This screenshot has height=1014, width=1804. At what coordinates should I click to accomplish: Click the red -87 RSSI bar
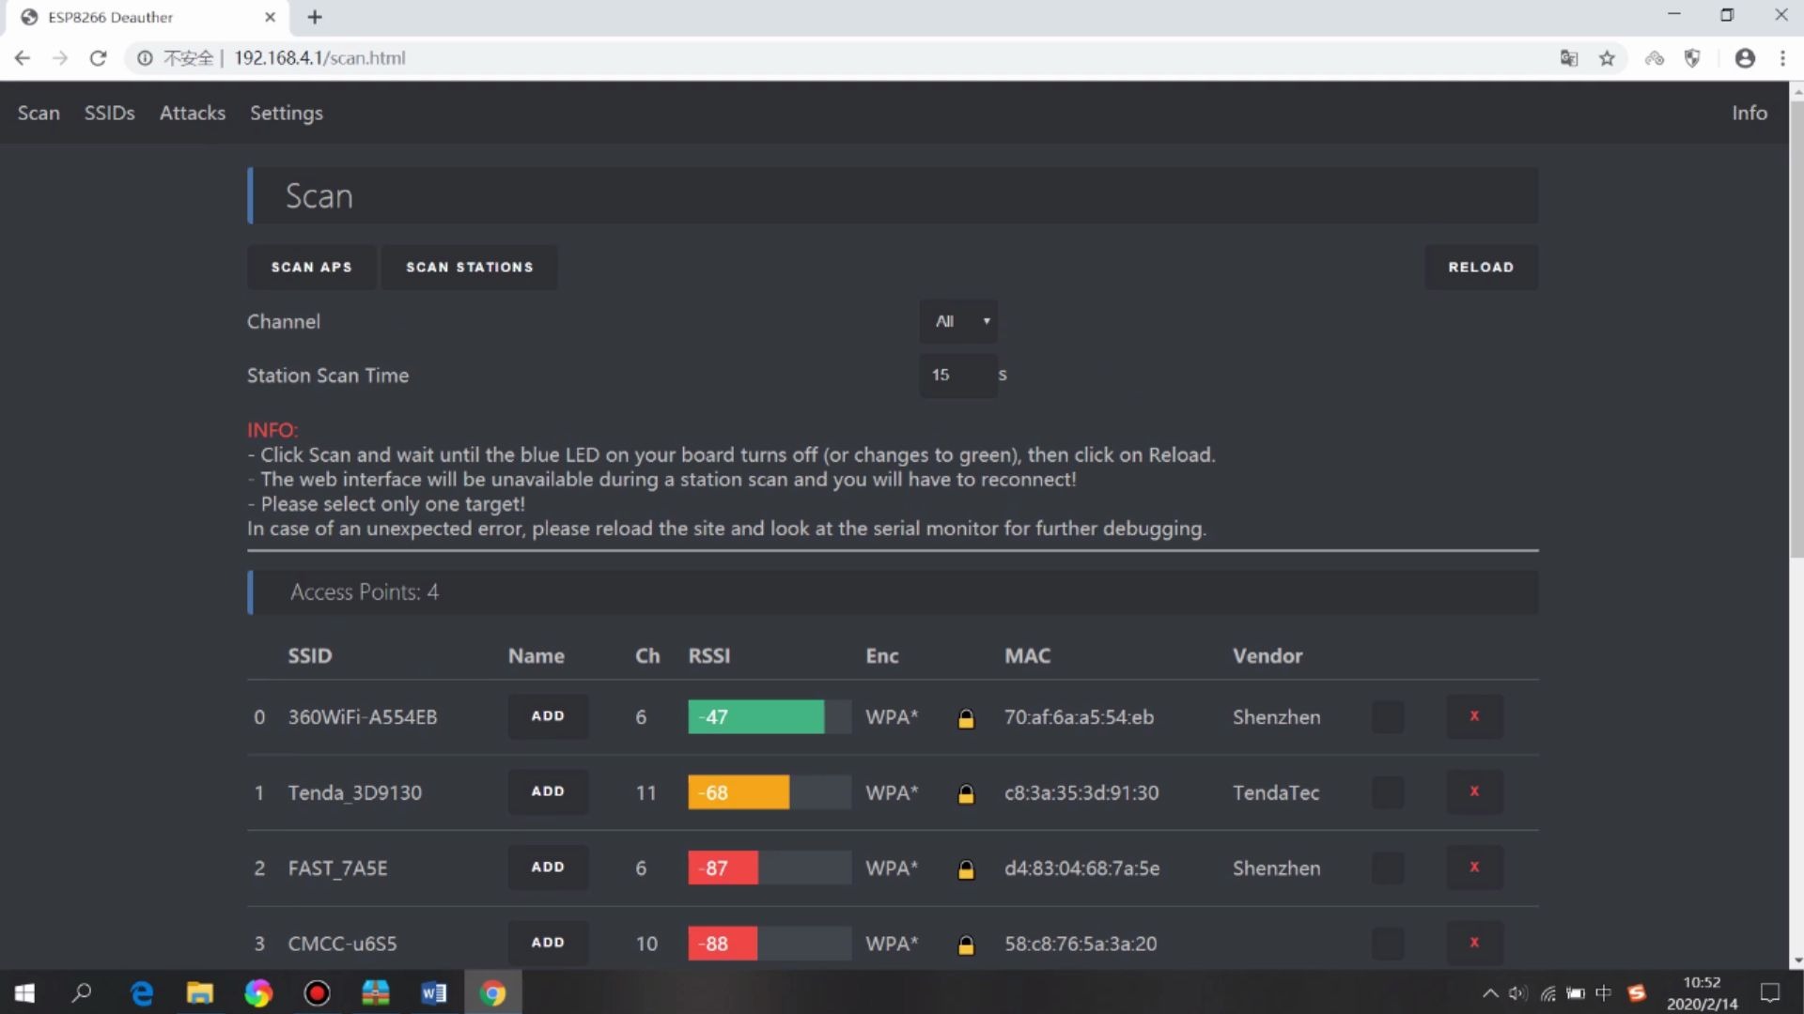tap(723, 868)
